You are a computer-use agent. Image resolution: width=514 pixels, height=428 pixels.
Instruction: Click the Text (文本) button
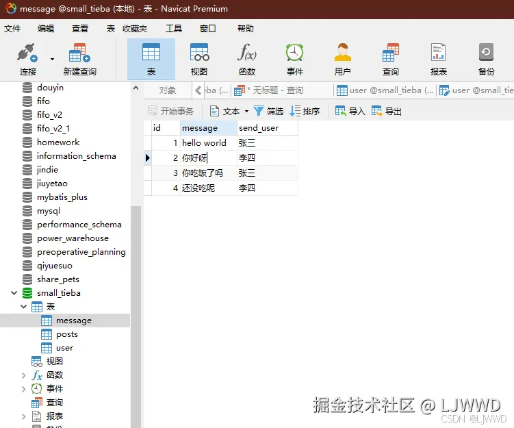tap(224, 111)
